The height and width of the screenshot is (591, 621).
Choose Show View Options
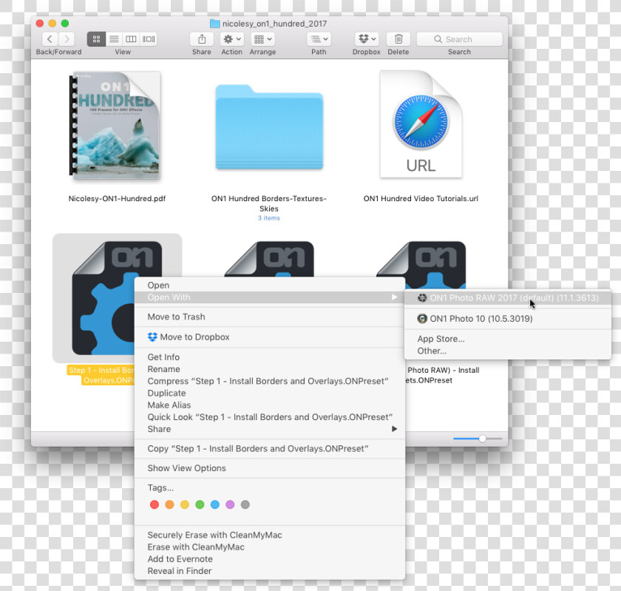pyautogui.click(x=269, y=468)
